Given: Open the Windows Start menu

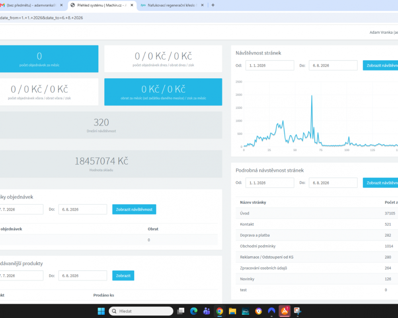Looking at the screenshot, I should click(101, 311).
